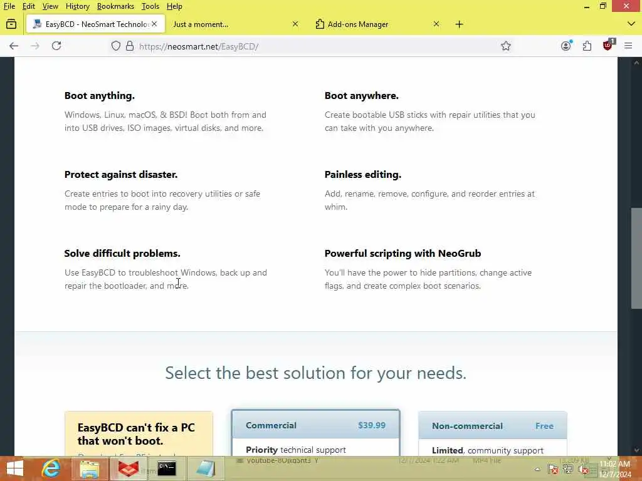Click 'Solve difficult problems.' heading
The height and width of the screenshot is (481, 642).
pyautogui.click(x=122, y=254)
